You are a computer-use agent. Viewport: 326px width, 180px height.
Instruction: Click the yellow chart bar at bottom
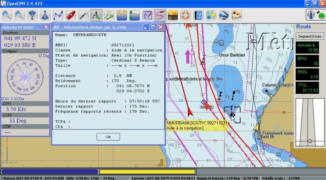pyautogui.click(x=147, y=172)
